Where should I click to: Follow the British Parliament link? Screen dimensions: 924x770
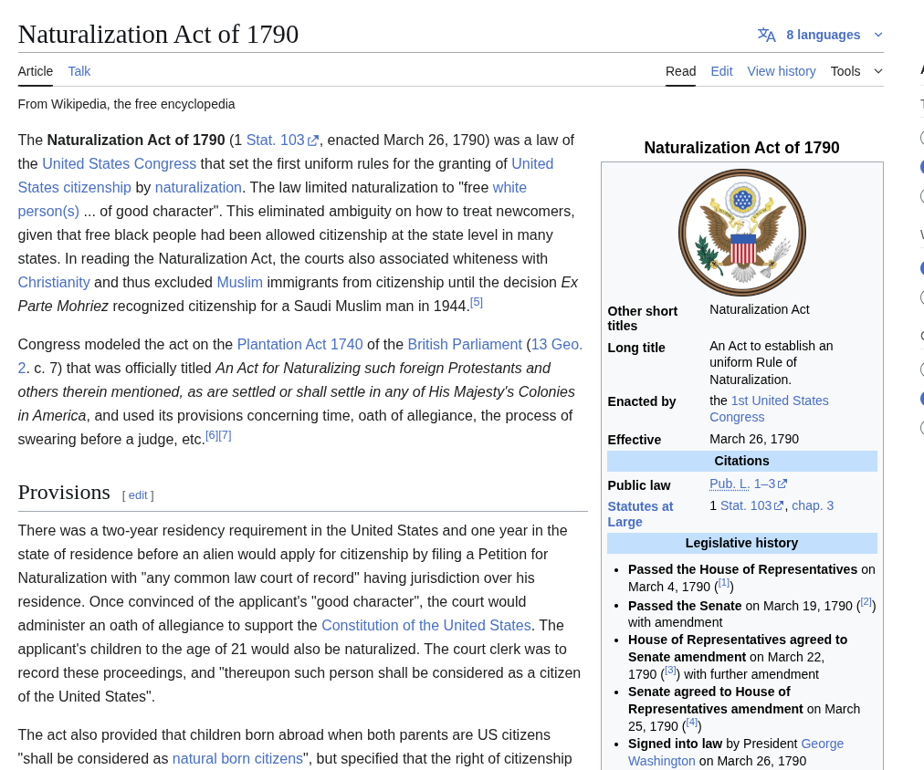pos(465,344)
